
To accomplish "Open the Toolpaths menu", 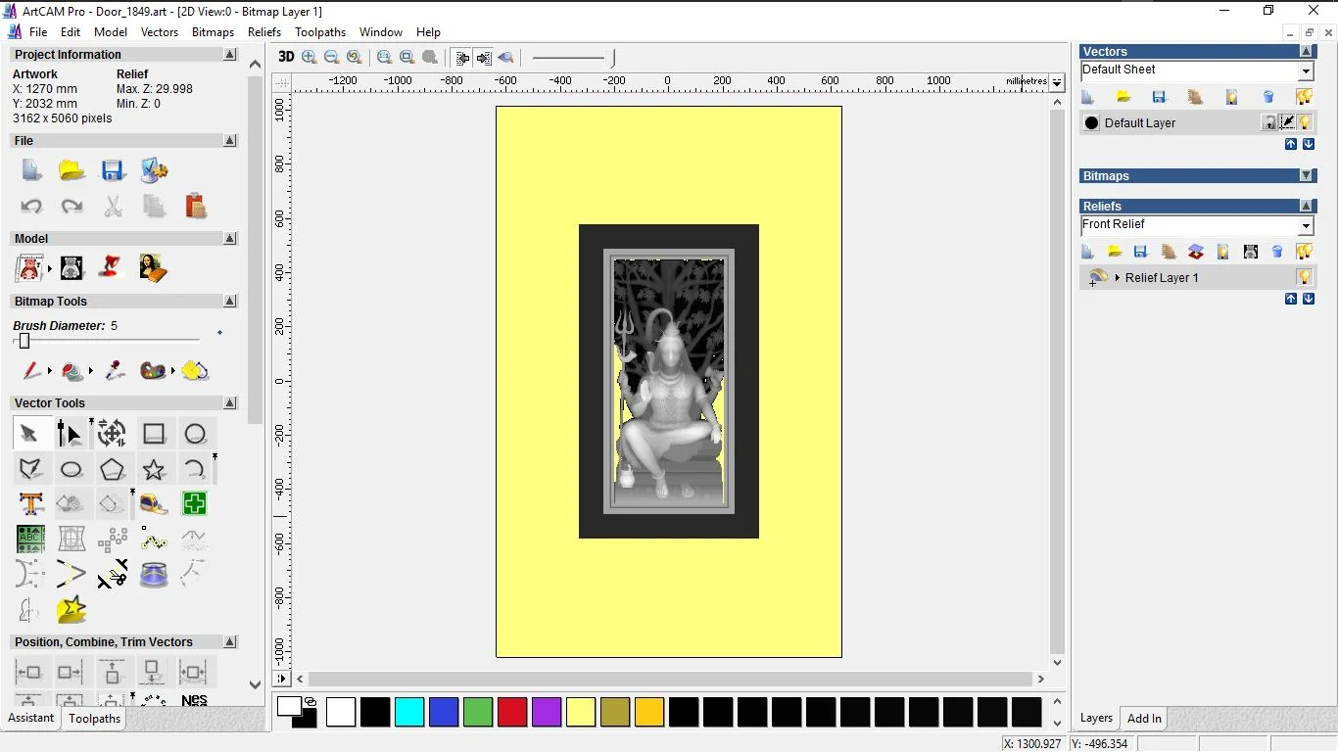I will pyautogui.click(x=320, y=32).
